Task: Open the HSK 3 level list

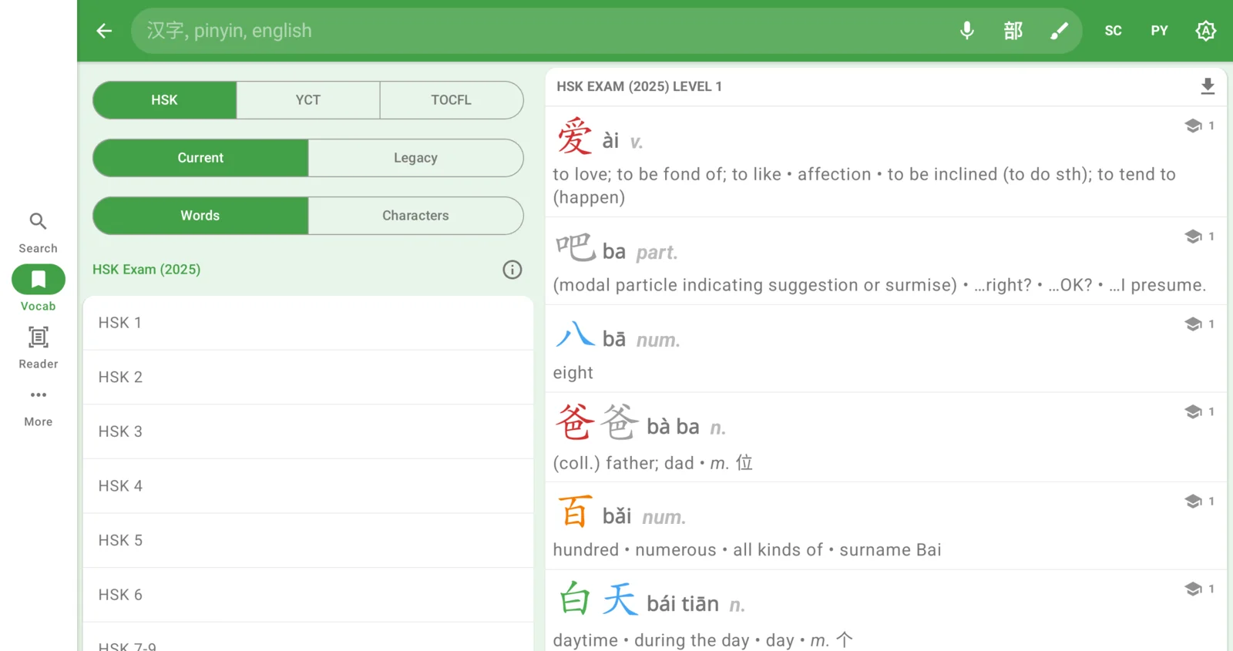Action: pyautogui.click(x=308, y=432)
